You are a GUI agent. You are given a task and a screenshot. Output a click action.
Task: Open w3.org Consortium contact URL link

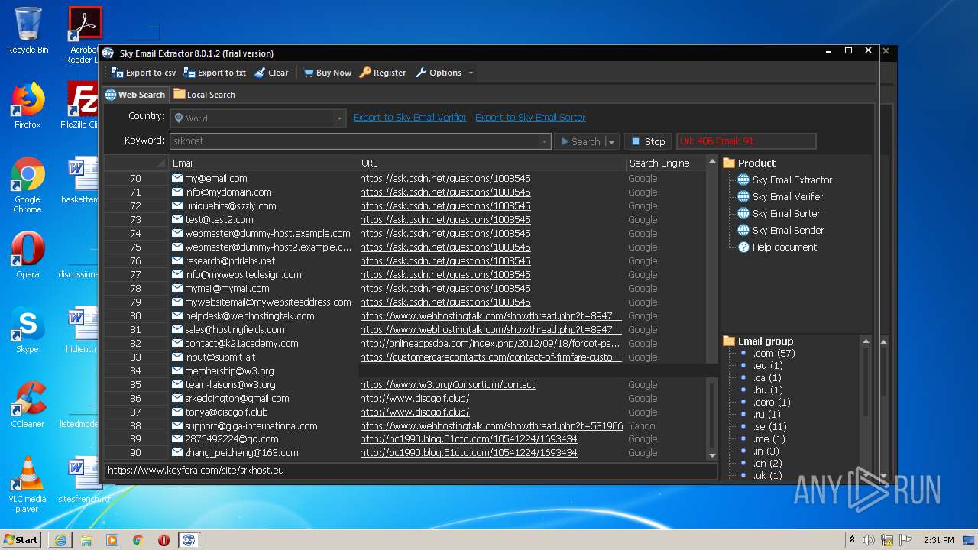(448, 385)
